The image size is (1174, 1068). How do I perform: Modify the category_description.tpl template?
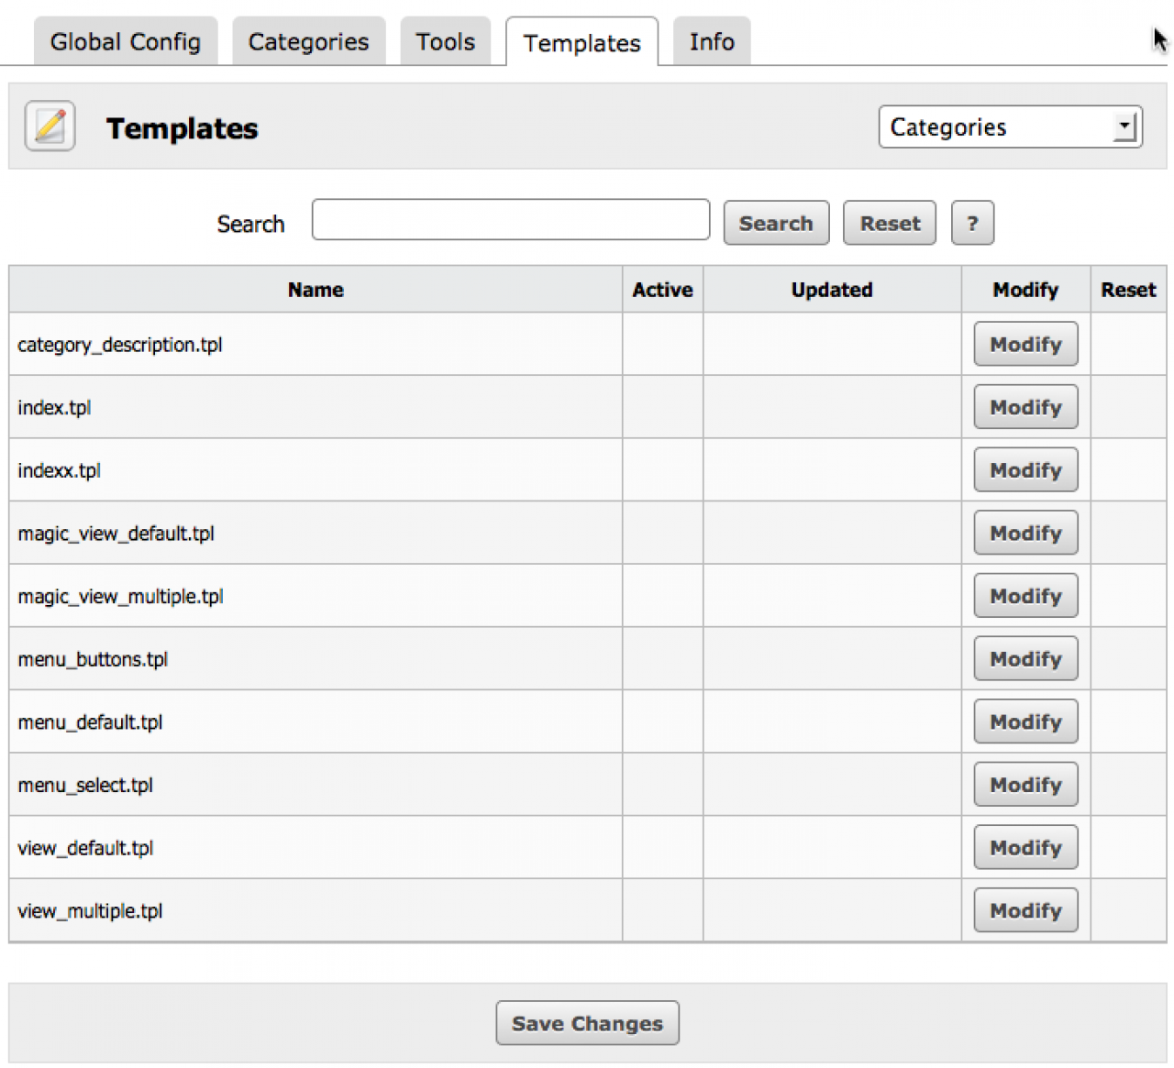1024,345
